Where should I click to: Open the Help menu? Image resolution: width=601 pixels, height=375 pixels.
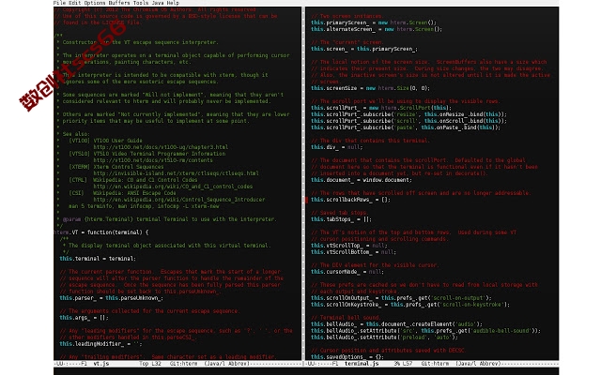173,3
